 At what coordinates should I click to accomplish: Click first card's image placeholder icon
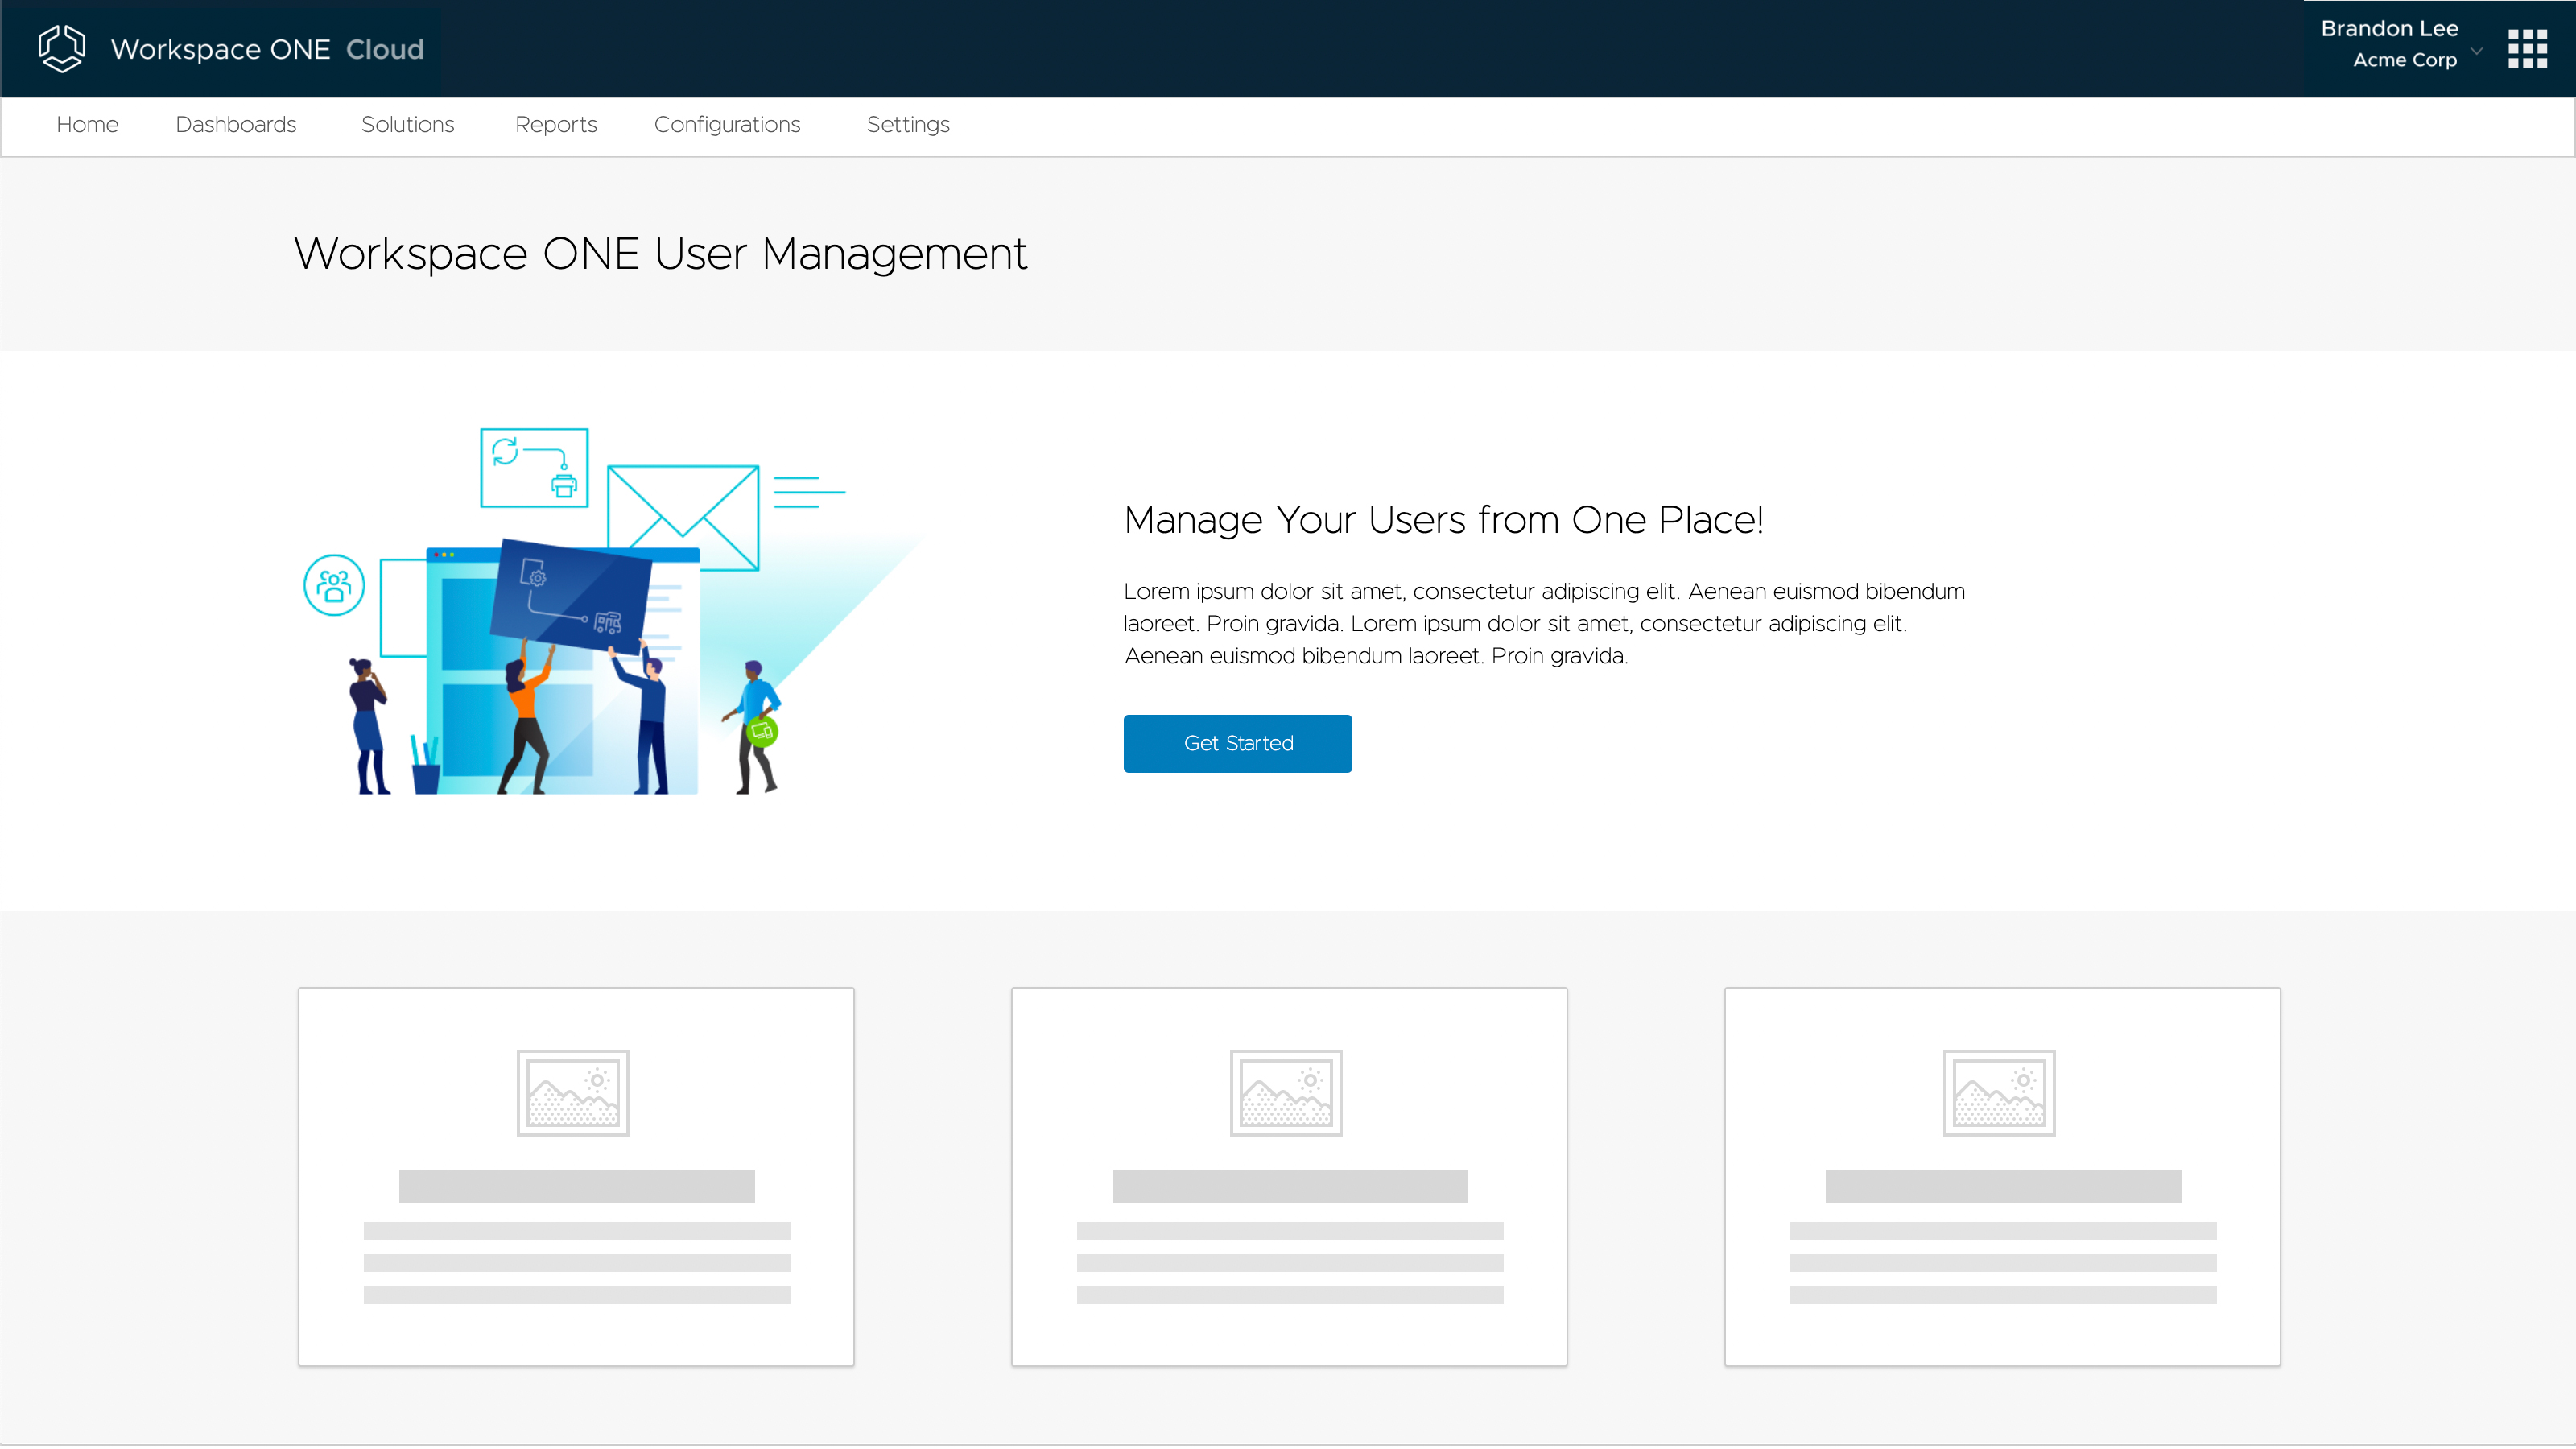[572, 1092]
